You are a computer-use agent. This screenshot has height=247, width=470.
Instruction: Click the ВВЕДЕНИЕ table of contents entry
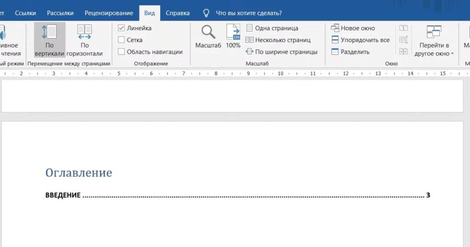click(x=238, y=195)
